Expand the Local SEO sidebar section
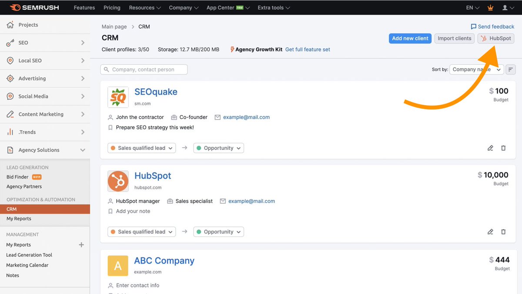The image size is (522, 294). (83, 61)
